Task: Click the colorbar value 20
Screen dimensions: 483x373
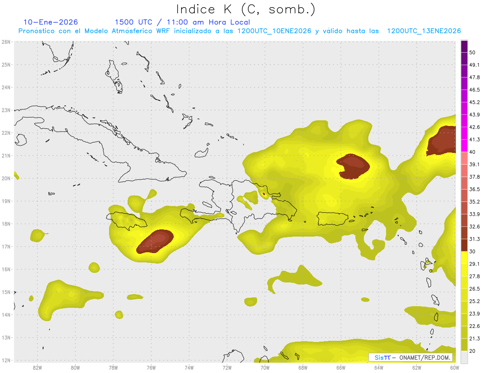Action: coord(473,351)
